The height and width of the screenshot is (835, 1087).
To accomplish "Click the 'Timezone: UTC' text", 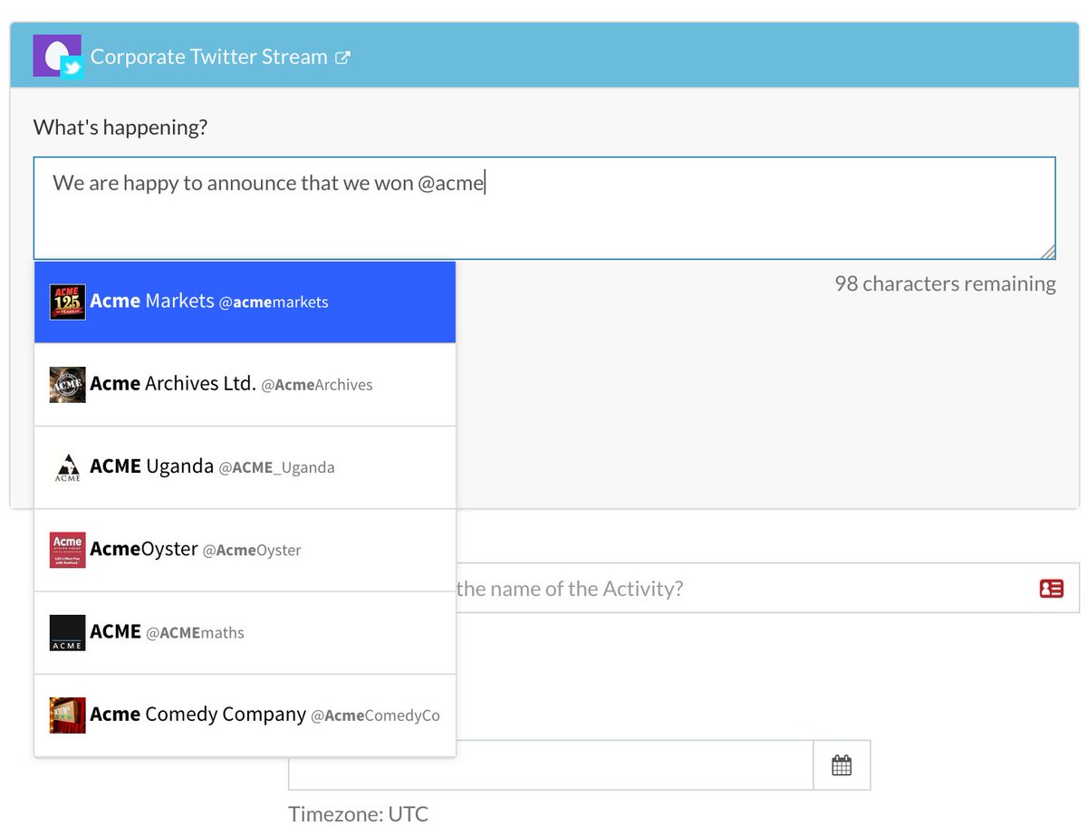I will point(358,813).
